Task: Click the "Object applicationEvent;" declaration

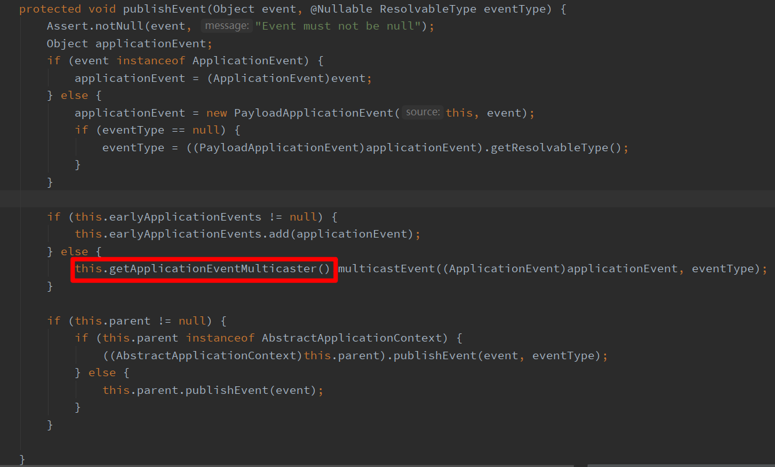Action: (130, 43)
